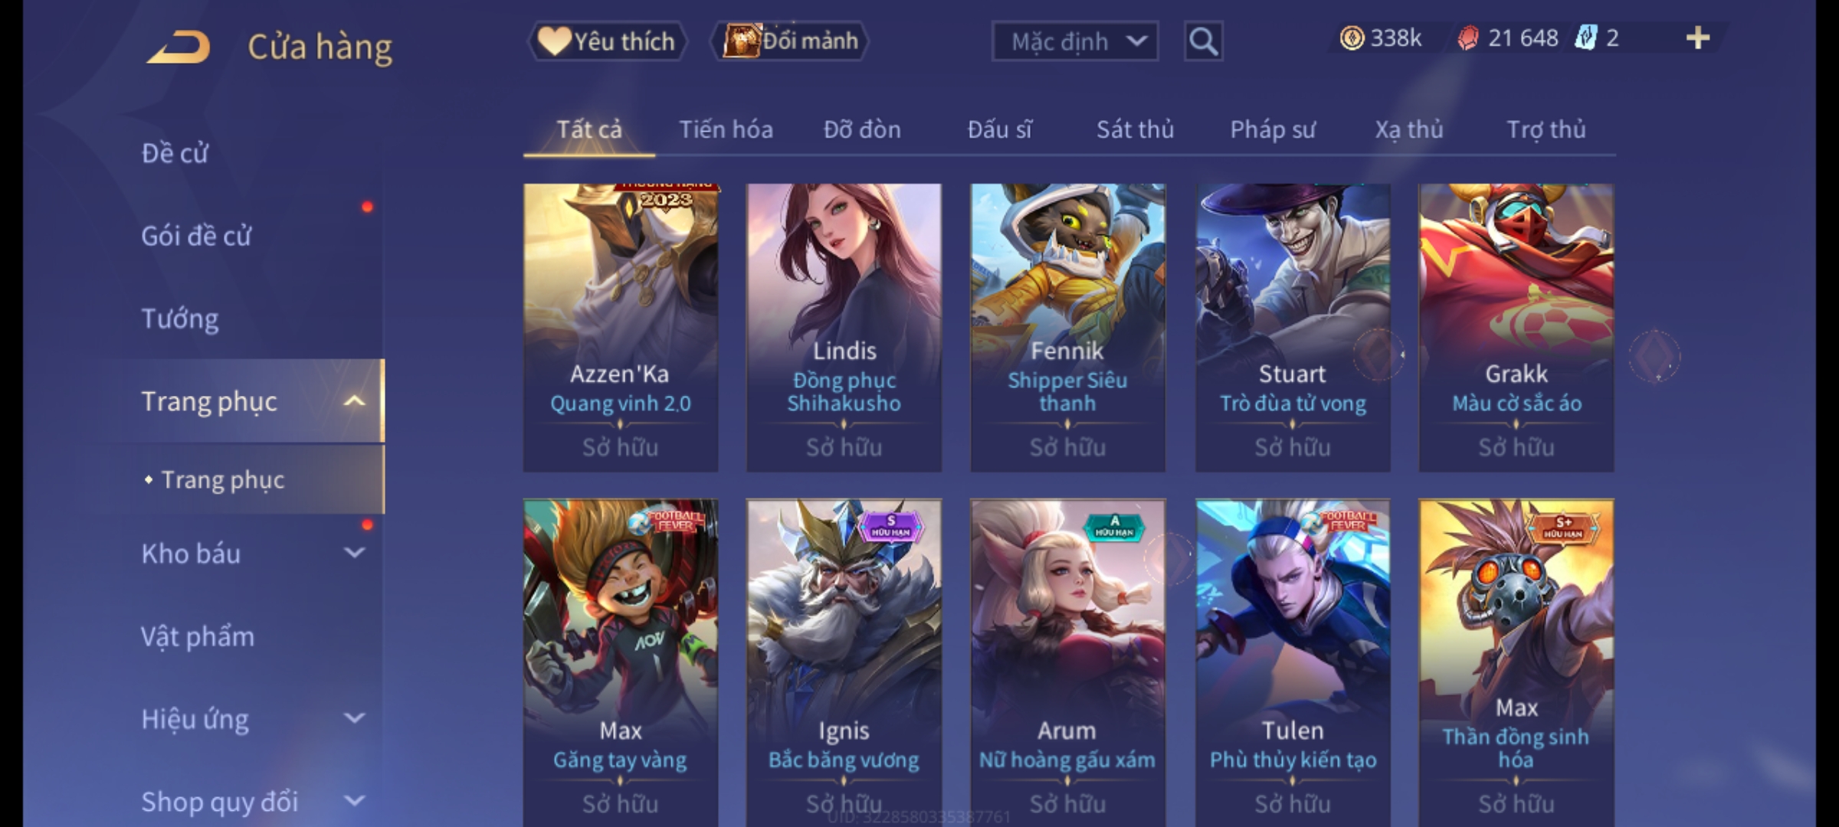Open the Mặc định sort dropdown

click(1074, 41)
